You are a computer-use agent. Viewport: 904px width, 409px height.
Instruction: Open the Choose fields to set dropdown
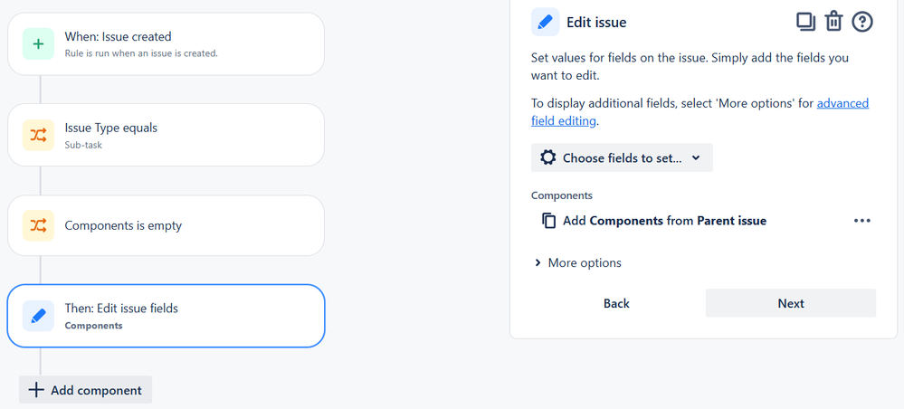[622, 157]
